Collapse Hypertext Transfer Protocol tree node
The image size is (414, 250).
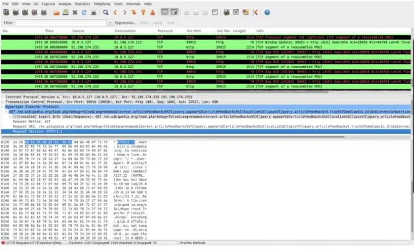click(x=3, y=107)
